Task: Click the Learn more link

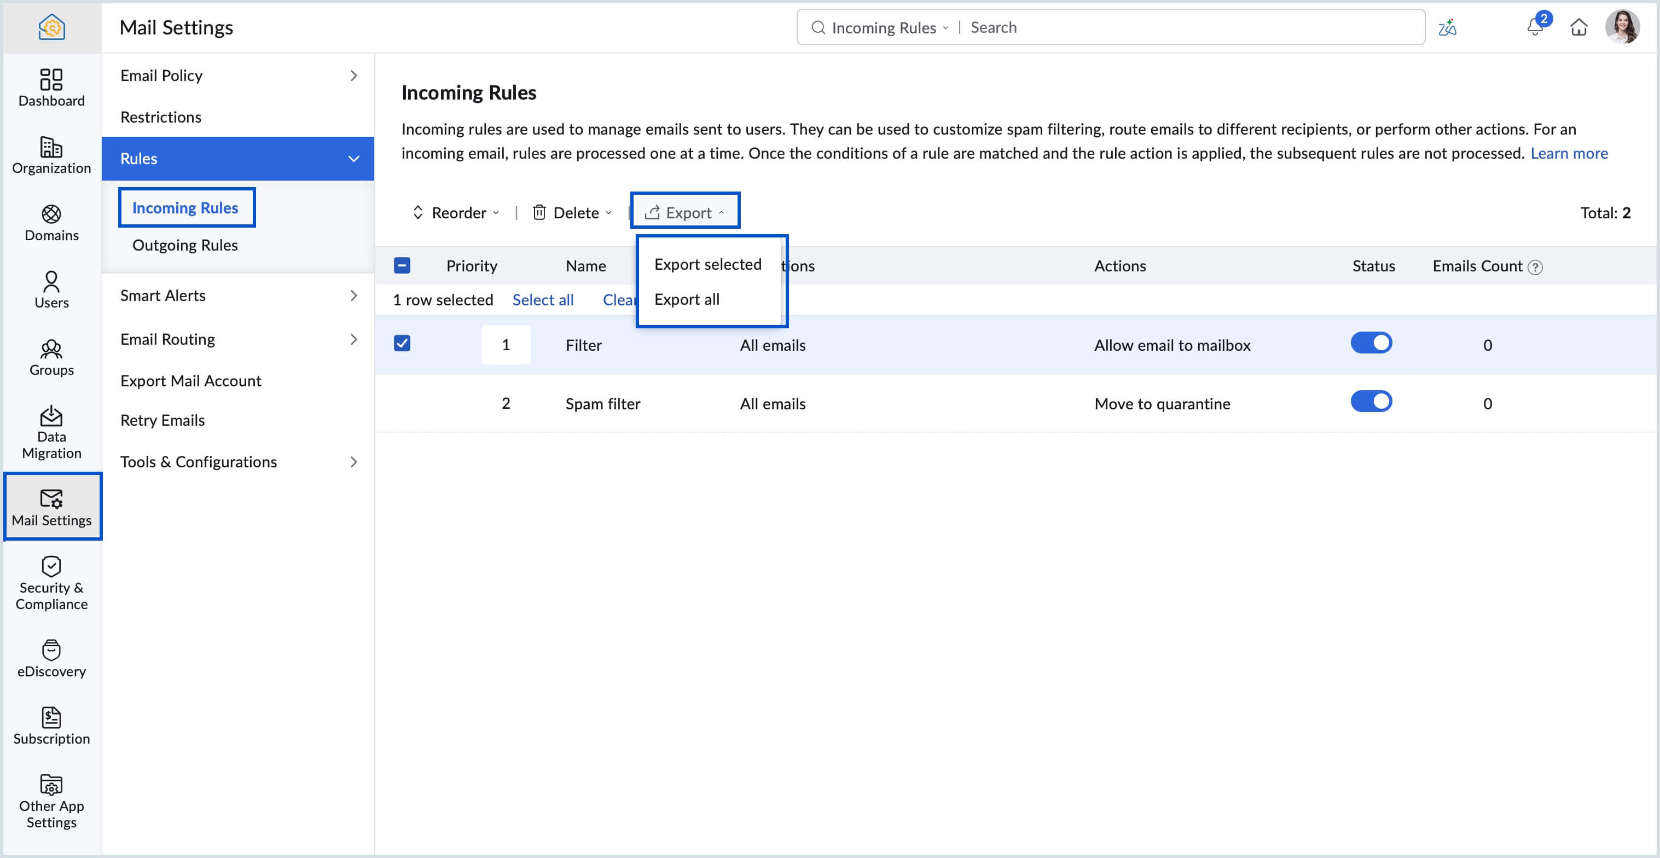Action: 1569,153
